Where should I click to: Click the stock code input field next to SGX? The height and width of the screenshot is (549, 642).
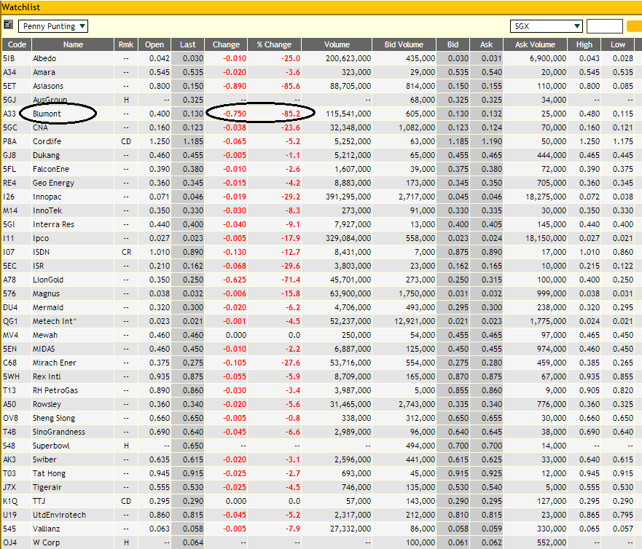(x=604, y=26)
